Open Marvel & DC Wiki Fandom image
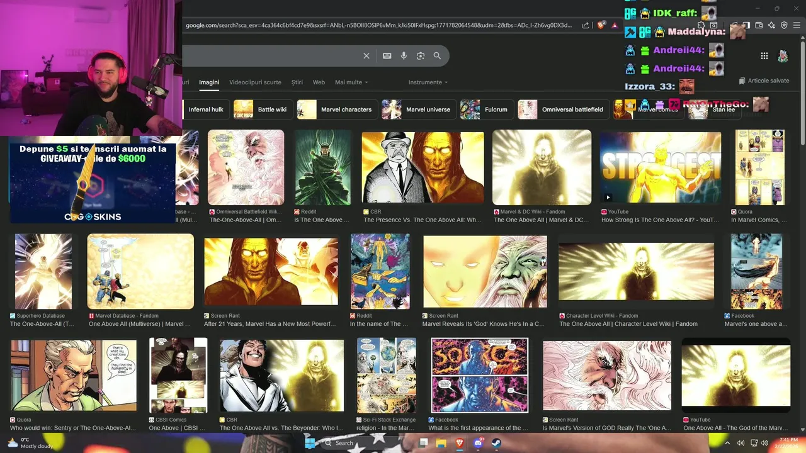Screen dimensions: 806x453 pos(542,167)
